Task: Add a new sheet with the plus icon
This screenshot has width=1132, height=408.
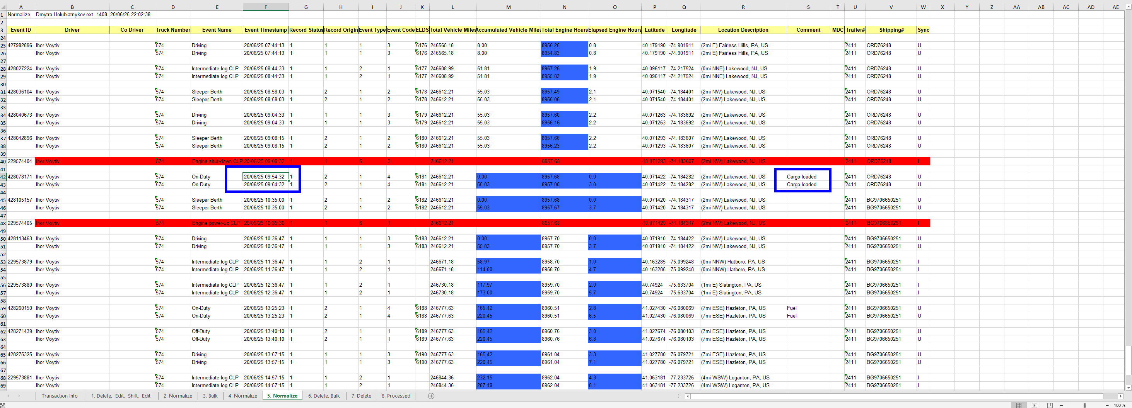Action: 431,396
